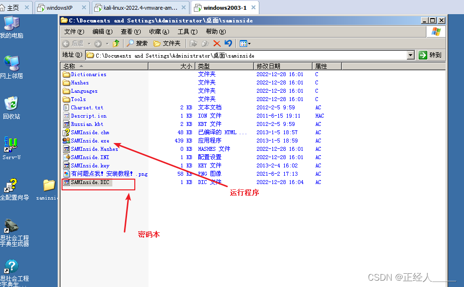Open 网上邻居 desktop icon
The image size is (464, 287).
click(12, 67)
